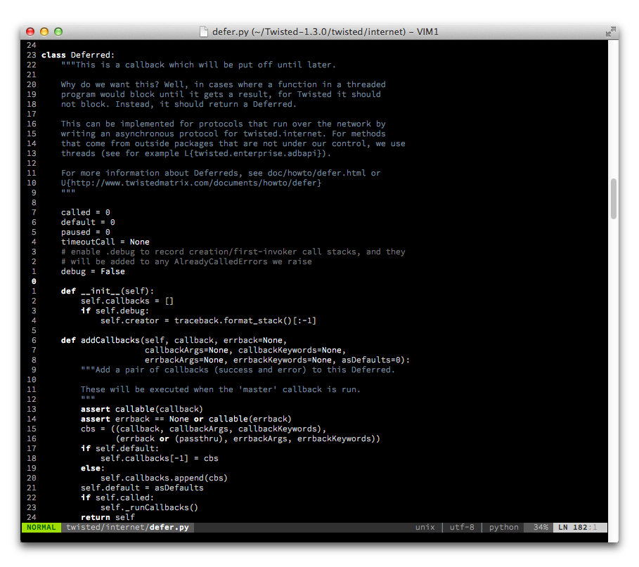Viewport: 639px width, 567px height.
Task: Click the 'threads (see for example' line
Action: click(196, 154)
